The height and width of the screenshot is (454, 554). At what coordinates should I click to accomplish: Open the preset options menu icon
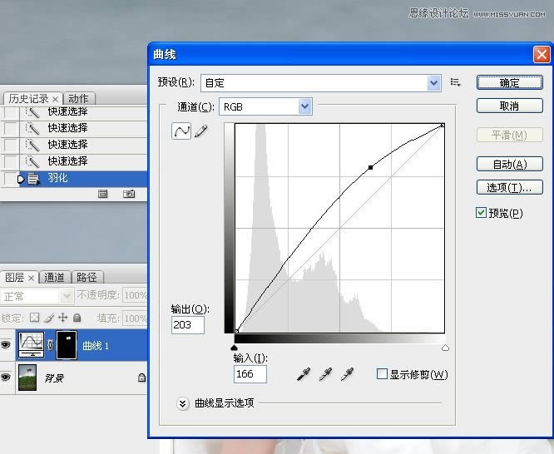(x=455, y=82)
